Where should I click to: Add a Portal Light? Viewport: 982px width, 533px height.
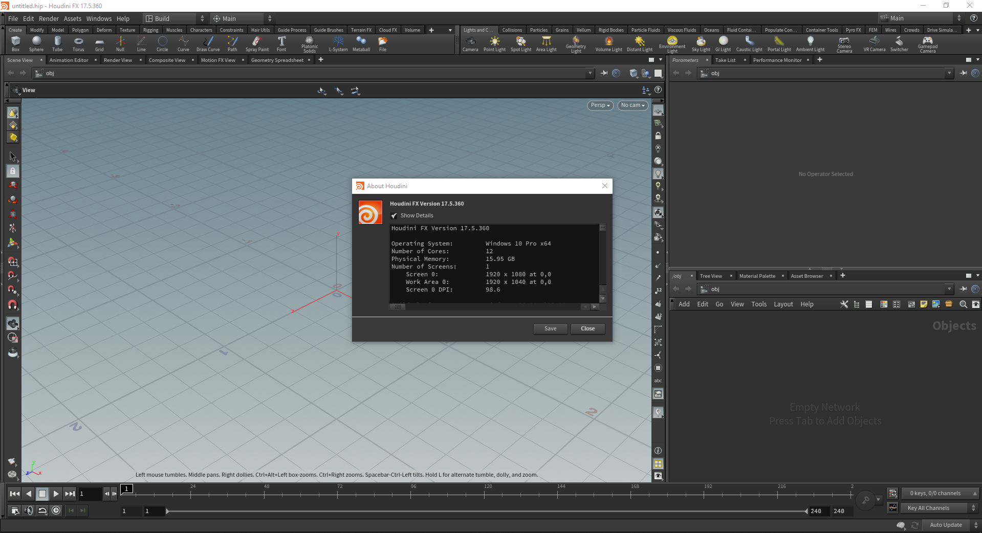[x=779, y=44]
